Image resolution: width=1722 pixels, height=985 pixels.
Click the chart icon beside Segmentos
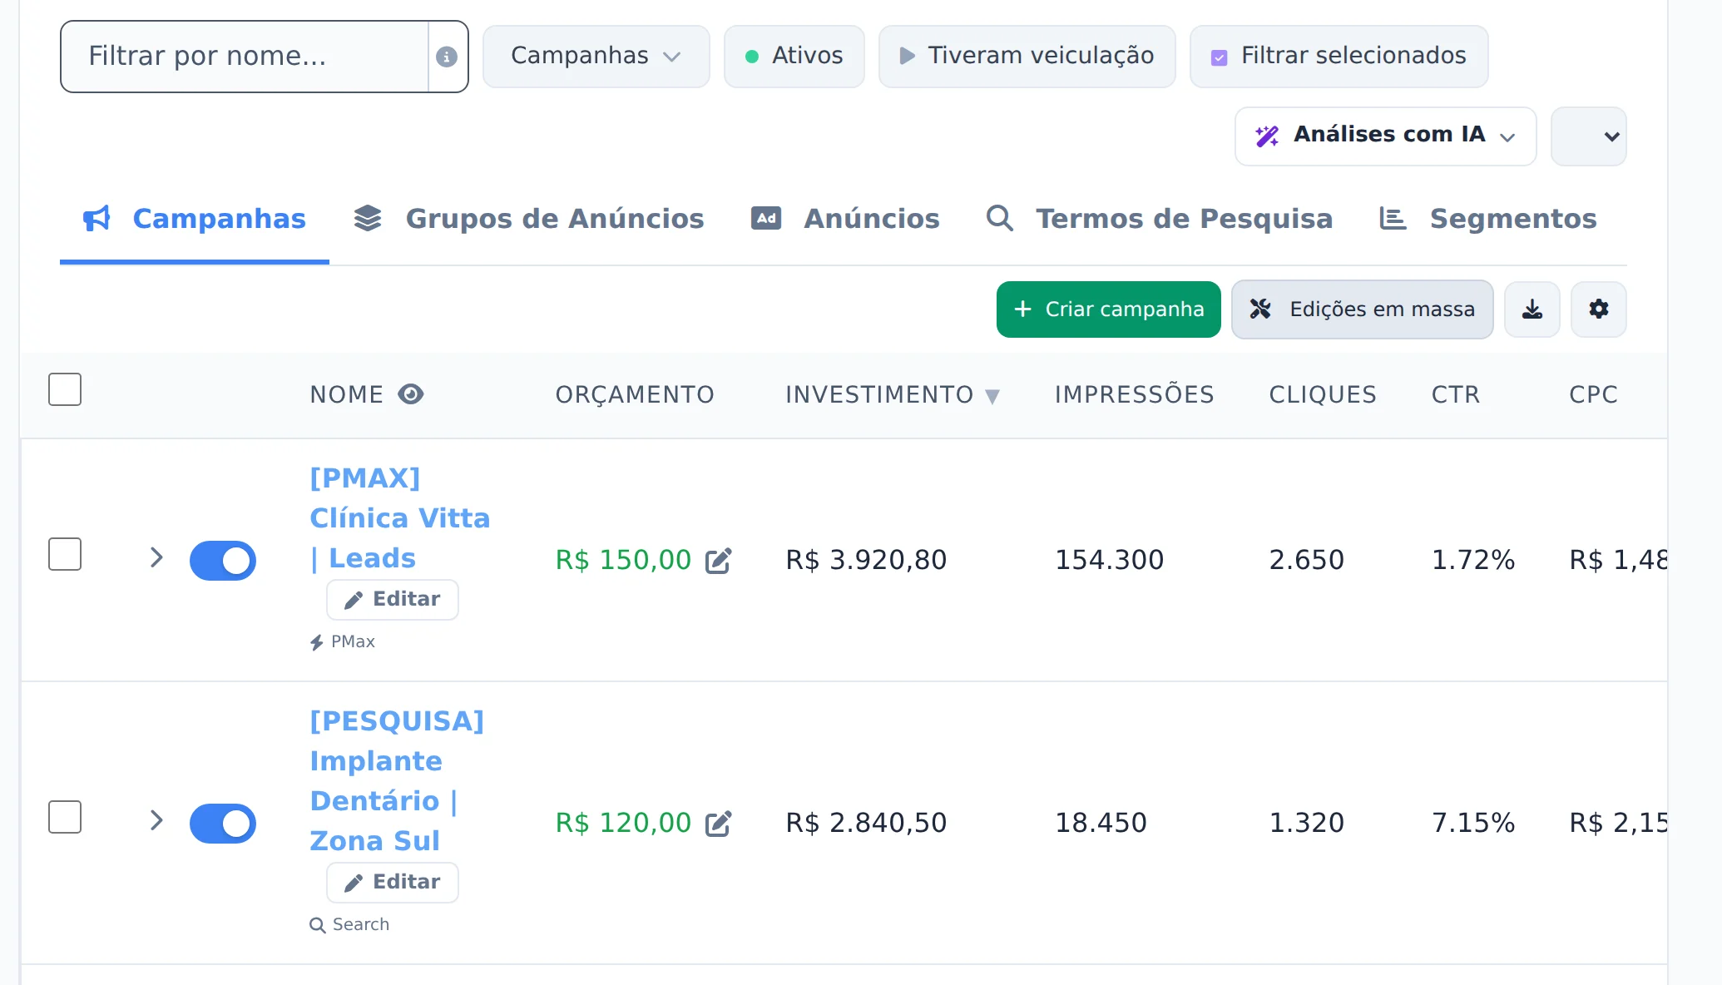pyautogui.click(x=1393, y=219)
